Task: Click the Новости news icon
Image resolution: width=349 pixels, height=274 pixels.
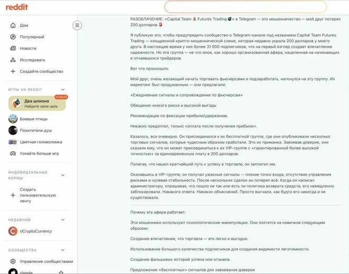Action: pos(13,48)
